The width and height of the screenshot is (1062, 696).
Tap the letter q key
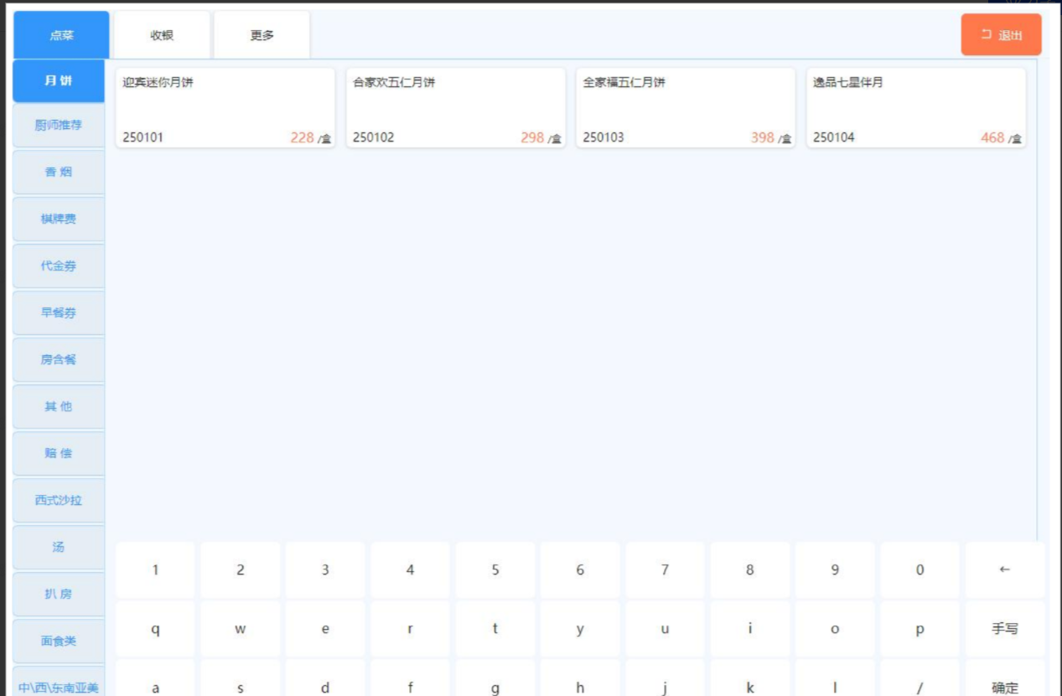click(x=155, y=629)
